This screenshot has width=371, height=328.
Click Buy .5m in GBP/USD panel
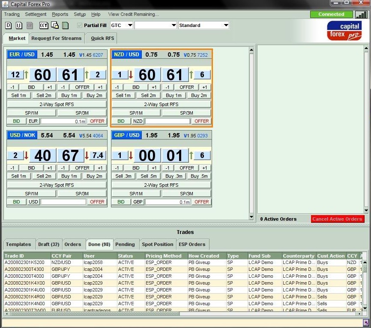pos(199,176)
